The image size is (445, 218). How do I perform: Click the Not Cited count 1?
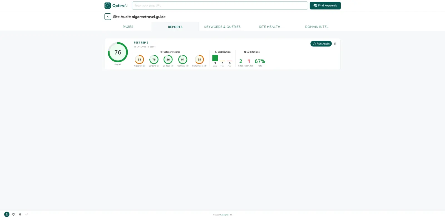pyautogui.click(x=249, y=61)
